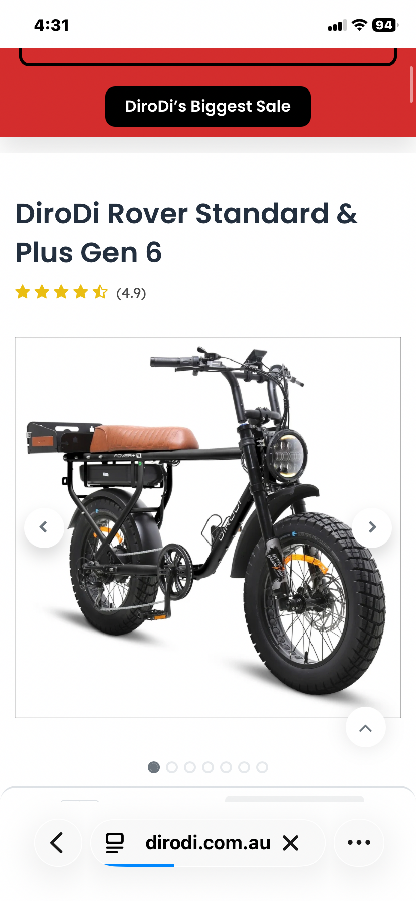
Task: Jump to the fifth carousel dot
Action: coord(226,767)
